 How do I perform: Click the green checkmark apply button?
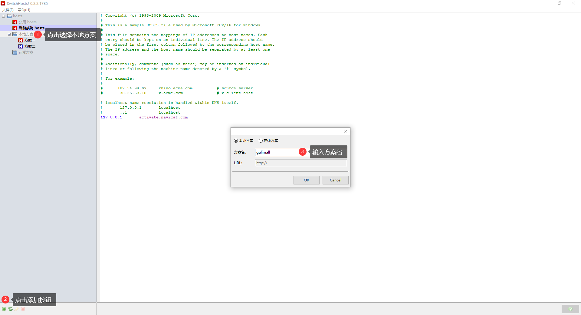(570, 309)
